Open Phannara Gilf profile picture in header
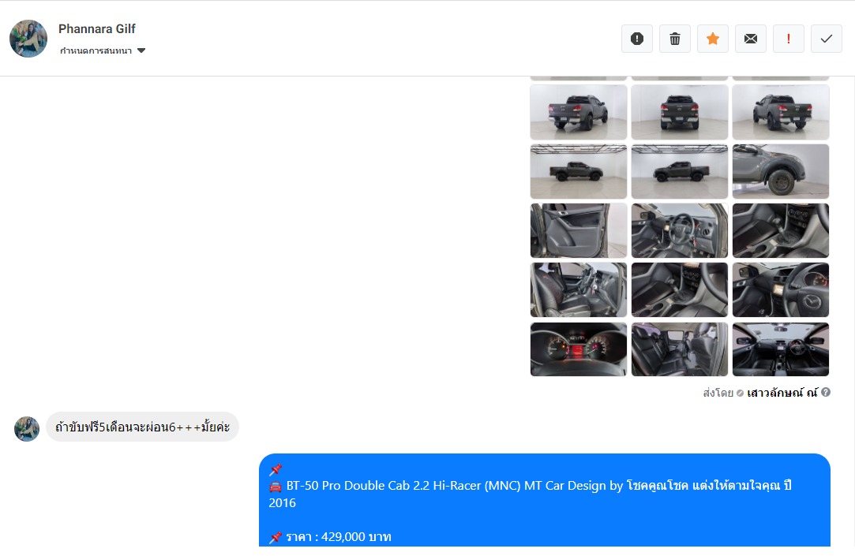855x556 pixels. [28, 39]
